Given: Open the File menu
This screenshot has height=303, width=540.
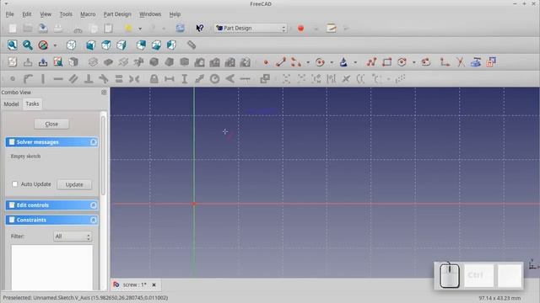Looking at the screenshot, I should (x=9, y=14).
